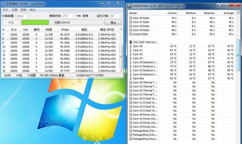Click the Core #0 Thermal Throttling icon
This screenshot has width=242, height=144.
131,82
